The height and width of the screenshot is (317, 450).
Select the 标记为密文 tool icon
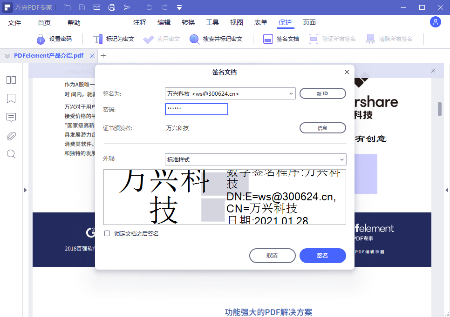[x=99, y=39]
